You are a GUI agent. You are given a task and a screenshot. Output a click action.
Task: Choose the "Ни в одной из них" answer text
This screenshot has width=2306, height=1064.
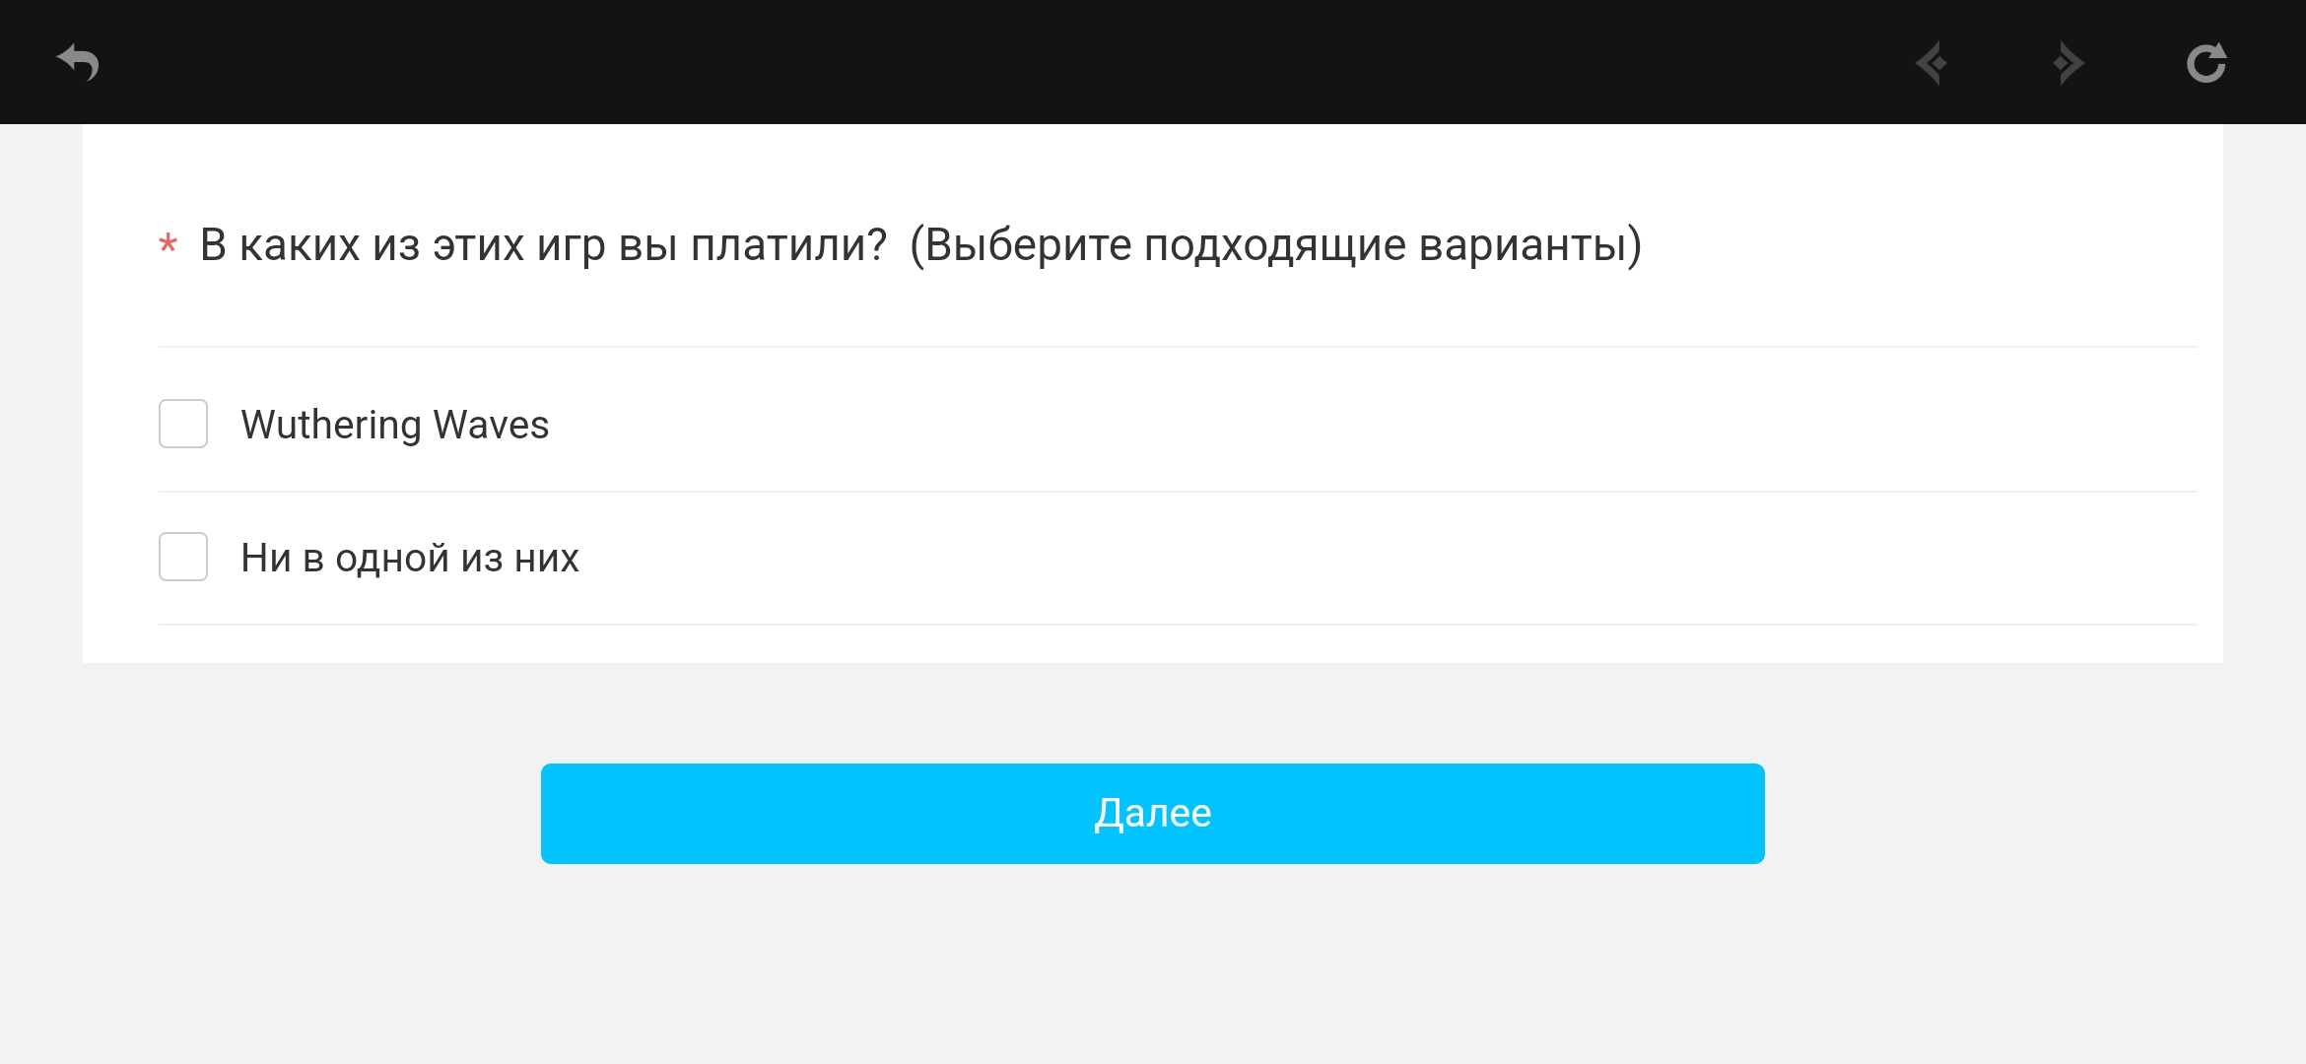[x=410, y=558]
